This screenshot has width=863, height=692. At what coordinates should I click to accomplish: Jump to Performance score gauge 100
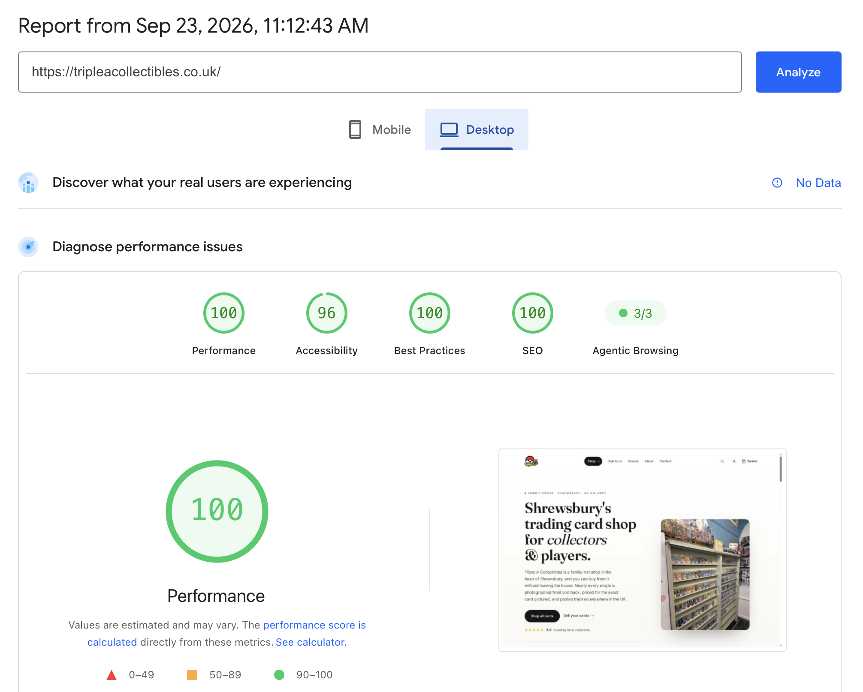coord(223,313)
